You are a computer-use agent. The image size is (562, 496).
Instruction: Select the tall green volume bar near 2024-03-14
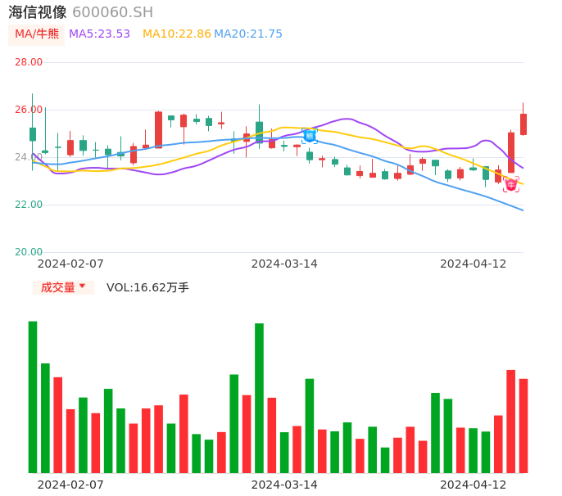tap(259, 399)
